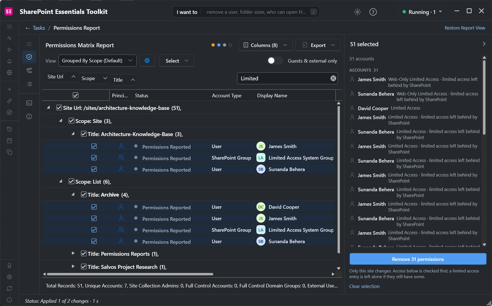
Task: Uncheck the Title: Archive group checkbox
Action: 84,195
